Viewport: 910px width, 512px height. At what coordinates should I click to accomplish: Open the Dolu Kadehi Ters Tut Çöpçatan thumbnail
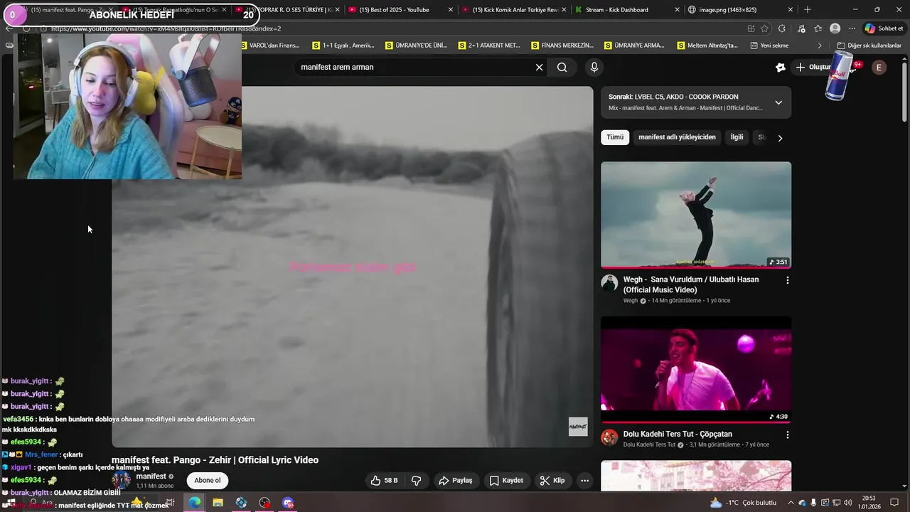(696, 370)
